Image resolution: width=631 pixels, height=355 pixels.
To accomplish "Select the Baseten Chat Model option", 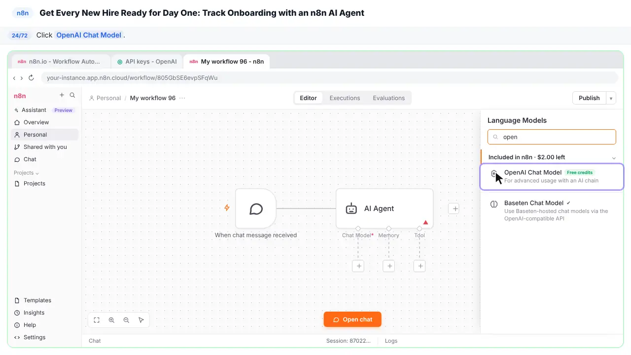I will coord(552,211).
